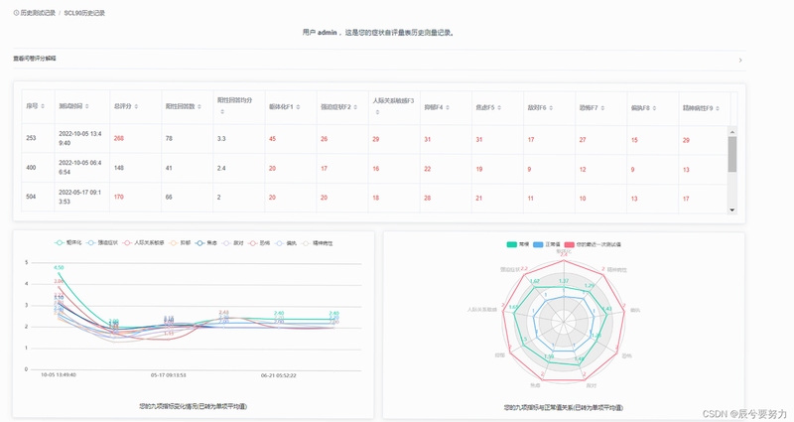This screenshot has width=794, height=422.
Task: Toggle 恐怖 series in line chart legend
Action: [x=259, y=243]
